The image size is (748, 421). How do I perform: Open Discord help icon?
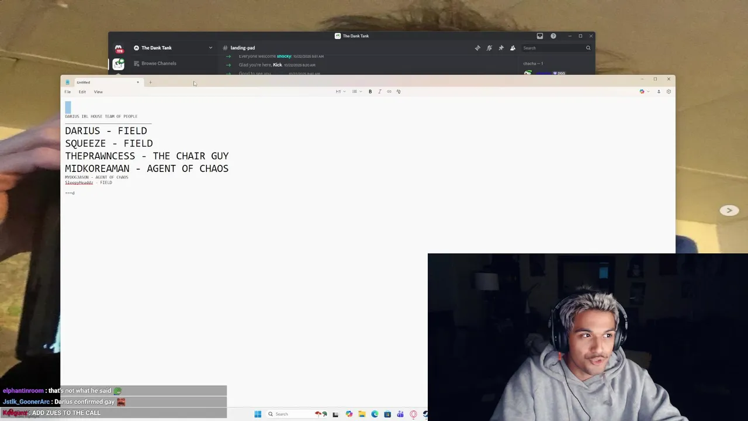(x=553, y=36)
